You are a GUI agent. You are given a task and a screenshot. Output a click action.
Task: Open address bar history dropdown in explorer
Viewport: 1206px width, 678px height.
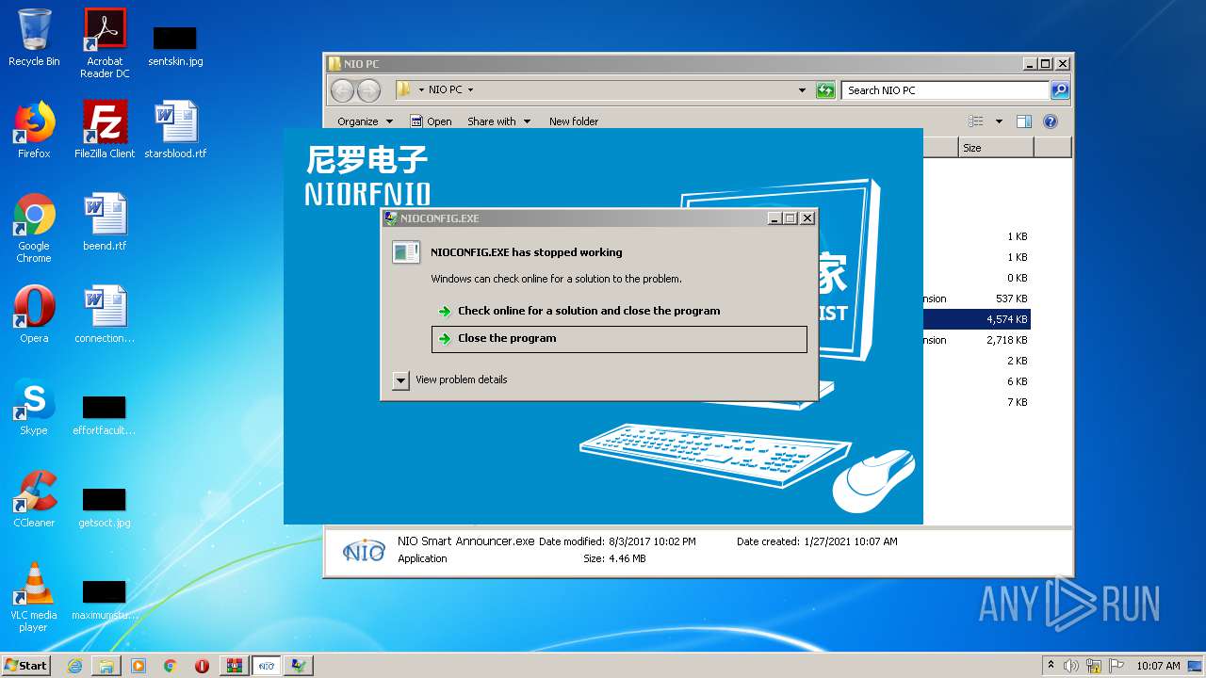coord(802,90)
